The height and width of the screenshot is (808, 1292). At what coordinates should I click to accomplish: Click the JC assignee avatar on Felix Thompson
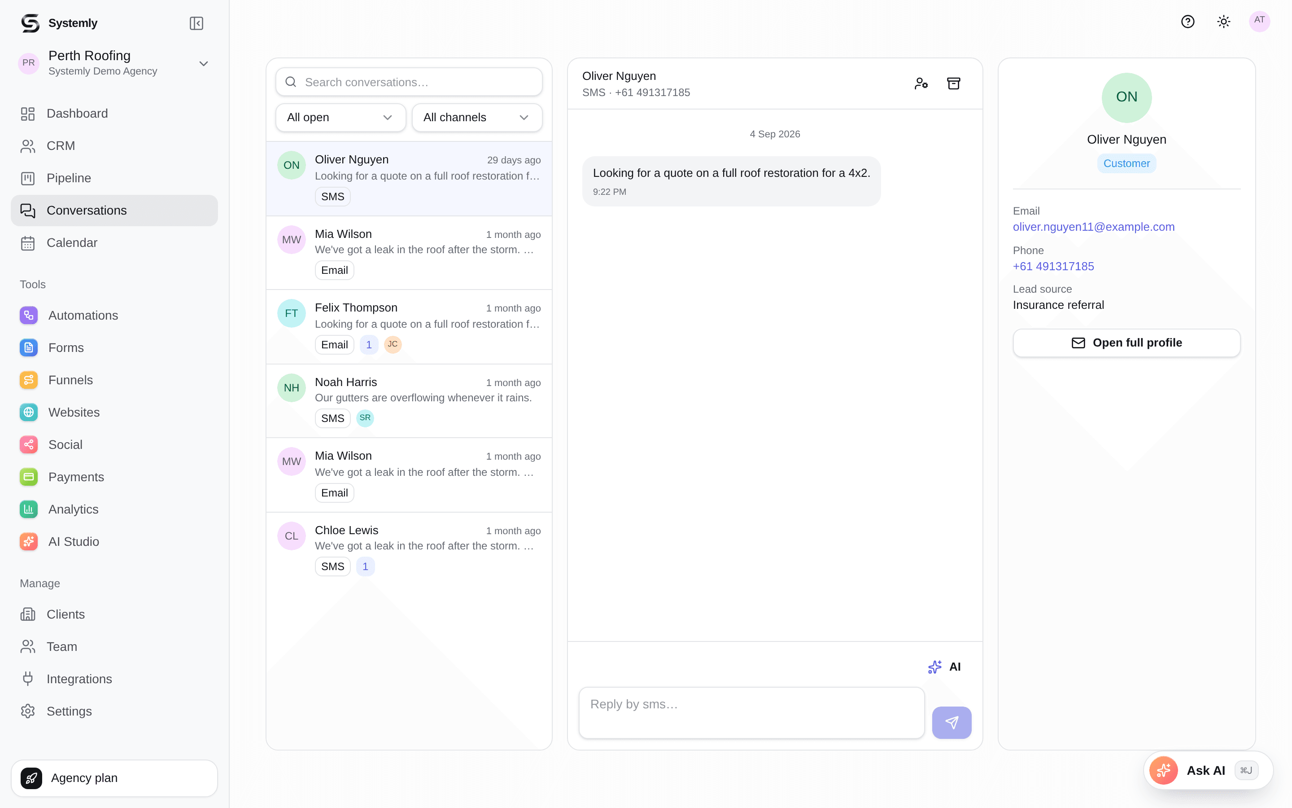[393, 345]
